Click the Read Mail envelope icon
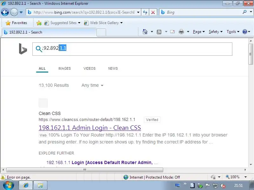Image resolution: width=254 pixels, height=190 pixels. click(172, 32)
